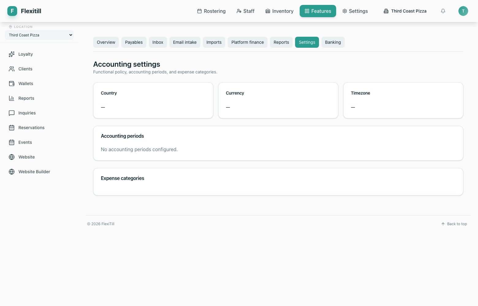Click the Loyalty sparkle icon
The width and height of the screenshot is (478, 306).
coord(12,54)
